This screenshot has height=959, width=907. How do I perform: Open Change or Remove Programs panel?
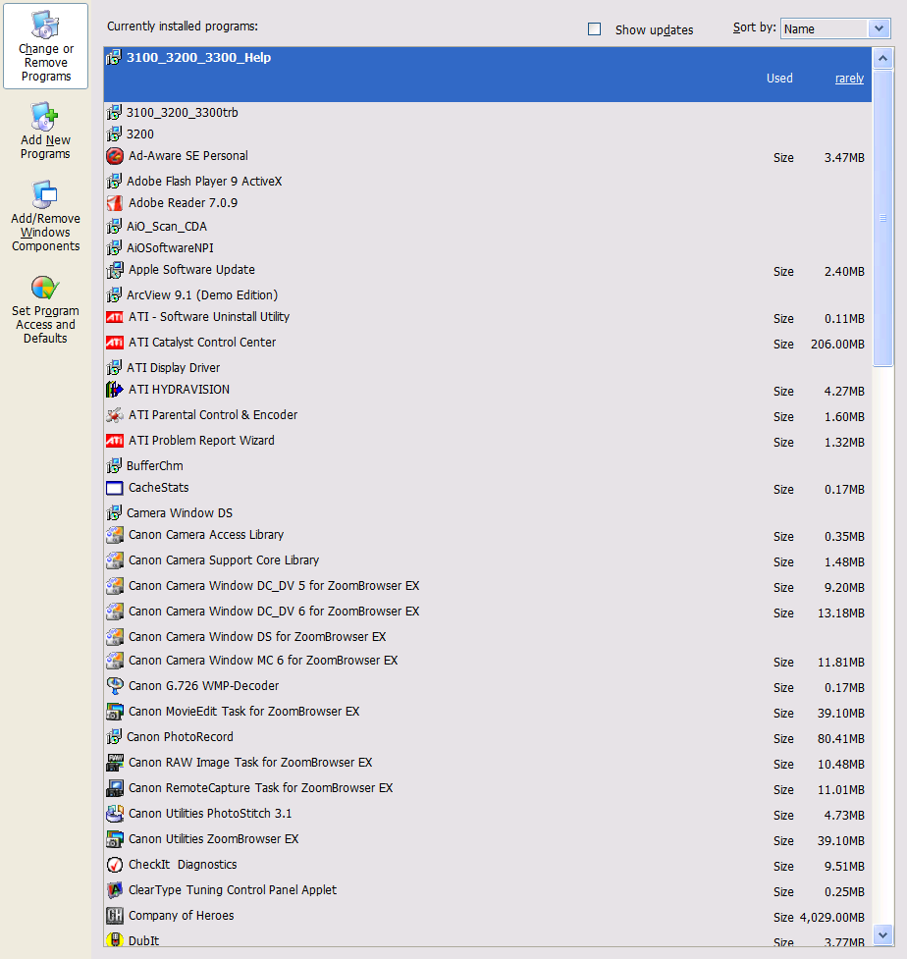(45, 46)
